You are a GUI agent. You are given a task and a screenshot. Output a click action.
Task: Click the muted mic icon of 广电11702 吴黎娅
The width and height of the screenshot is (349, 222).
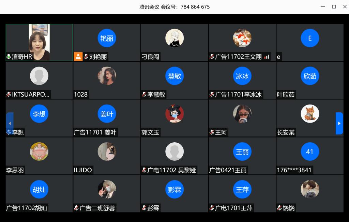coord(144,170)
